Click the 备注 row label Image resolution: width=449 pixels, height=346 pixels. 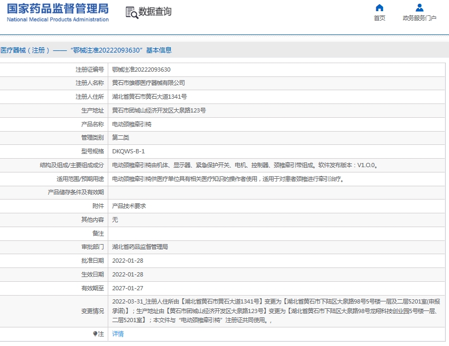pyautogui.click(x=98, y=233)
